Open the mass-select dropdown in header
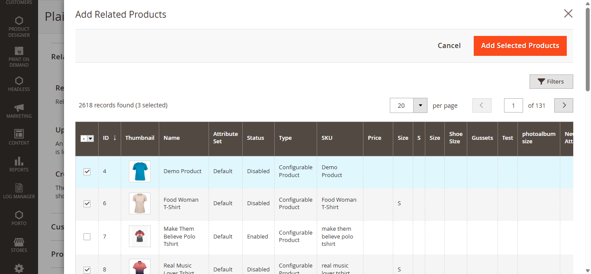 pos(90,139)
